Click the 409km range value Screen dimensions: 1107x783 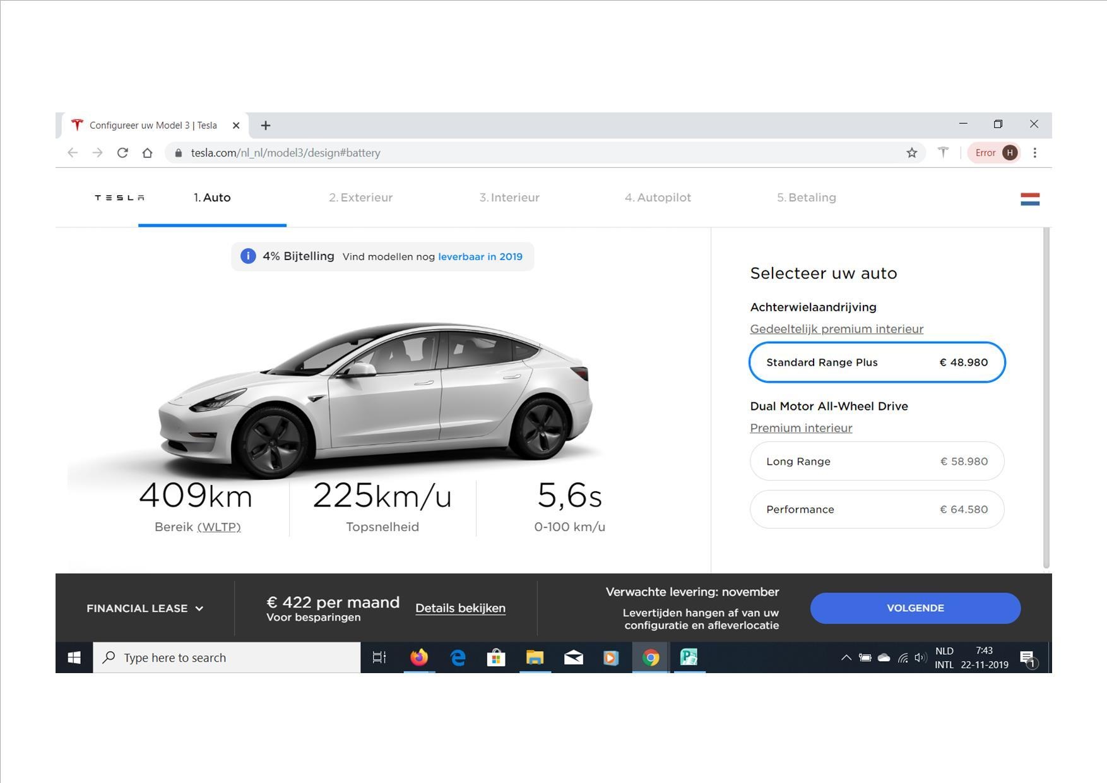[196, 495]
